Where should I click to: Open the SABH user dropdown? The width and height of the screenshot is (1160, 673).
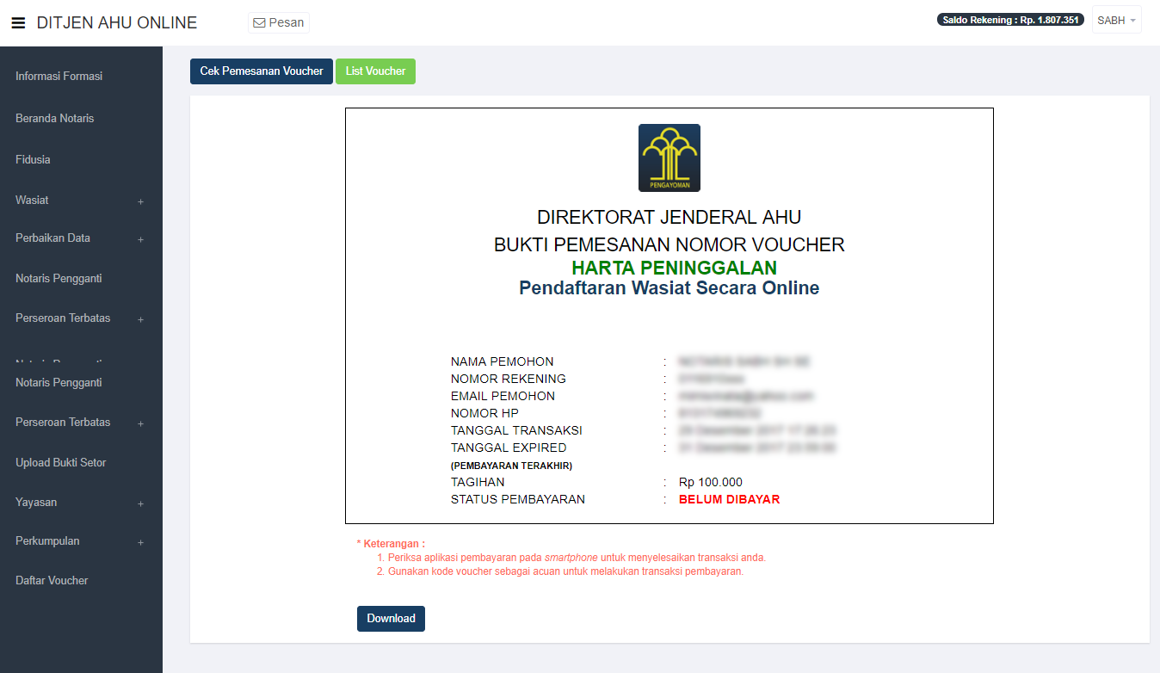click(1116, 20)
